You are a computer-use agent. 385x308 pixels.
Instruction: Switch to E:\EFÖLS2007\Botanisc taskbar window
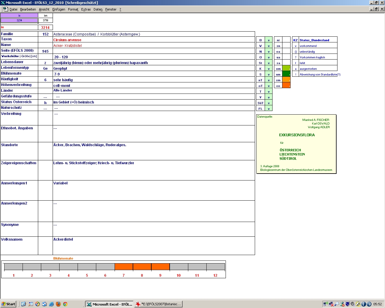[159, 304]
